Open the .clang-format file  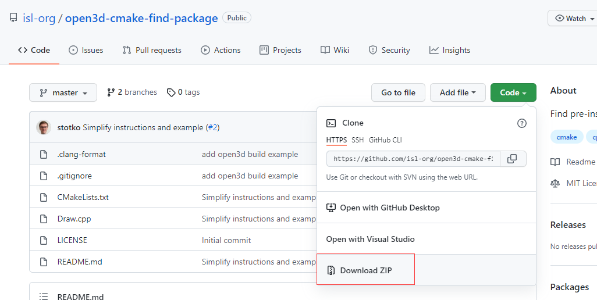click(81, 155)
